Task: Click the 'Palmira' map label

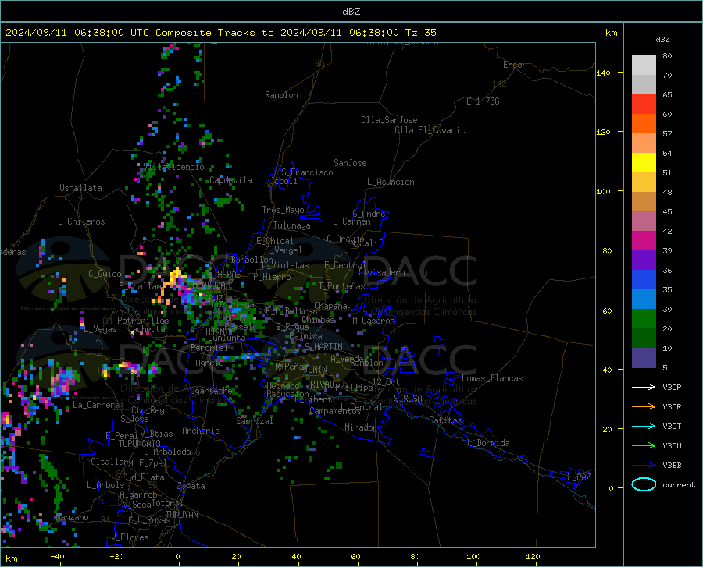Action: pyautogui.click(x=305, y=336)
